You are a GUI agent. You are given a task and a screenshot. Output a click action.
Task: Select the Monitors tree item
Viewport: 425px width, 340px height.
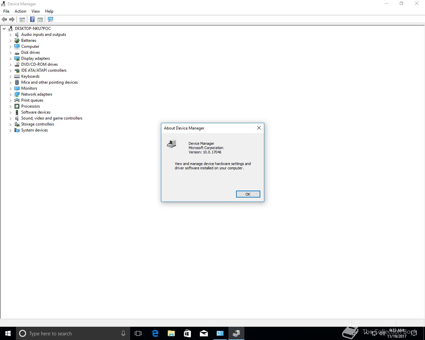[x=29, y=88]
